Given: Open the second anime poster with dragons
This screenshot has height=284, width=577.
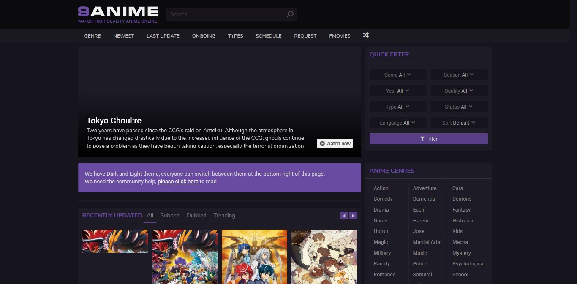Looking at the screenshot, I should coord(185,257).
